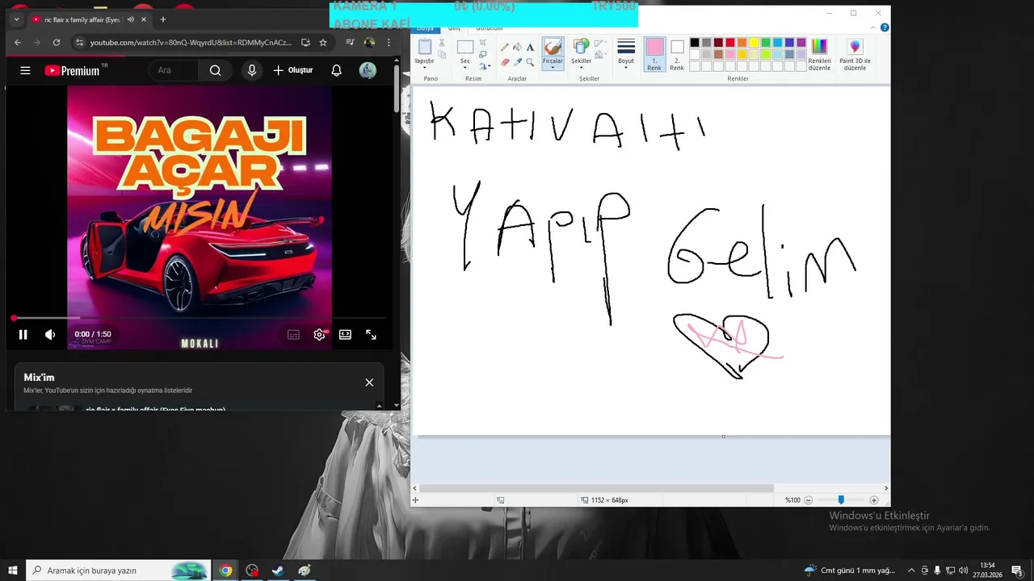
Task: Select the Text tool in Paint
Action: click(x=530, y=48)
